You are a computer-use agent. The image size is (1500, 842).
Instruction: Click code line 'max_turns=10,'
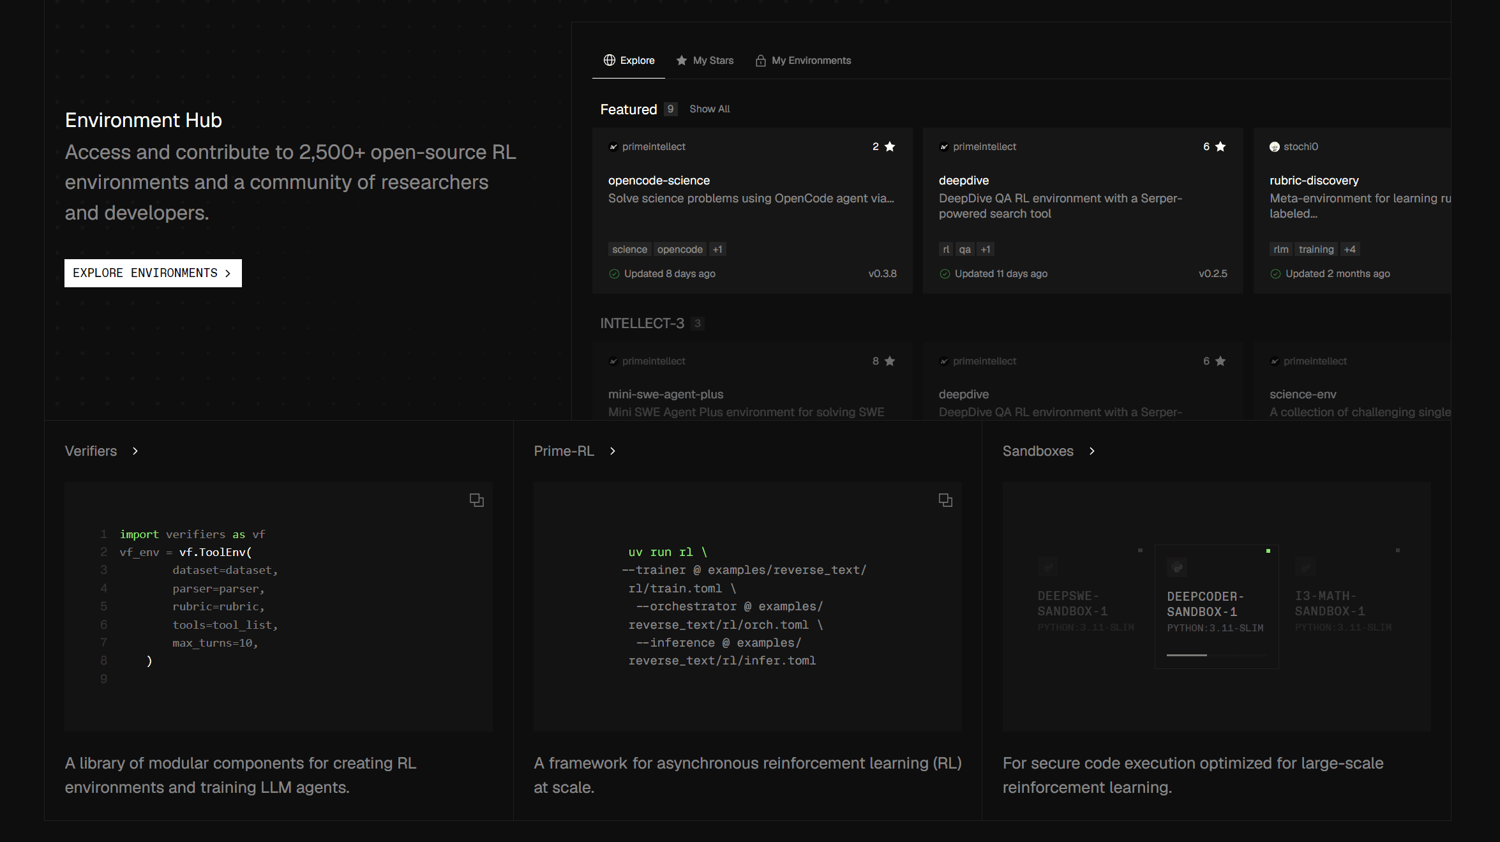[x=215, y=643]
